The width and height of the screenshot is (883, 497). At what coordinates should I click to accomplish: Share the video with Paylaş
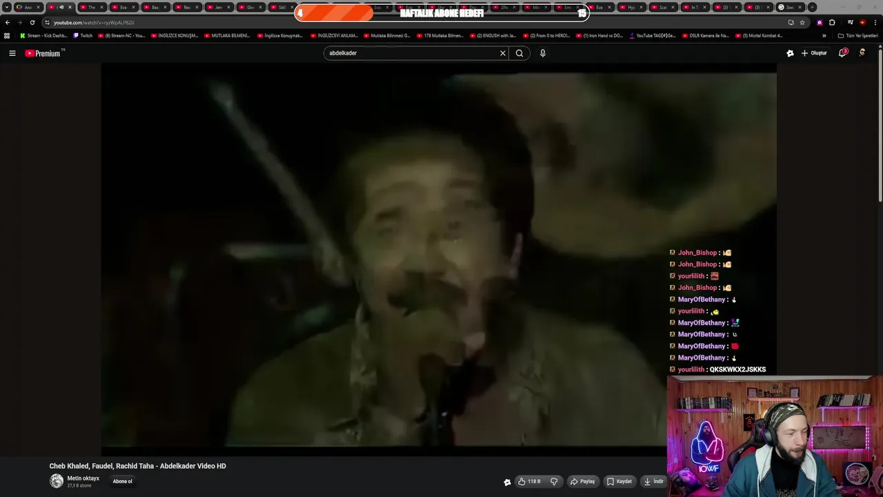(x=583, y=481)
